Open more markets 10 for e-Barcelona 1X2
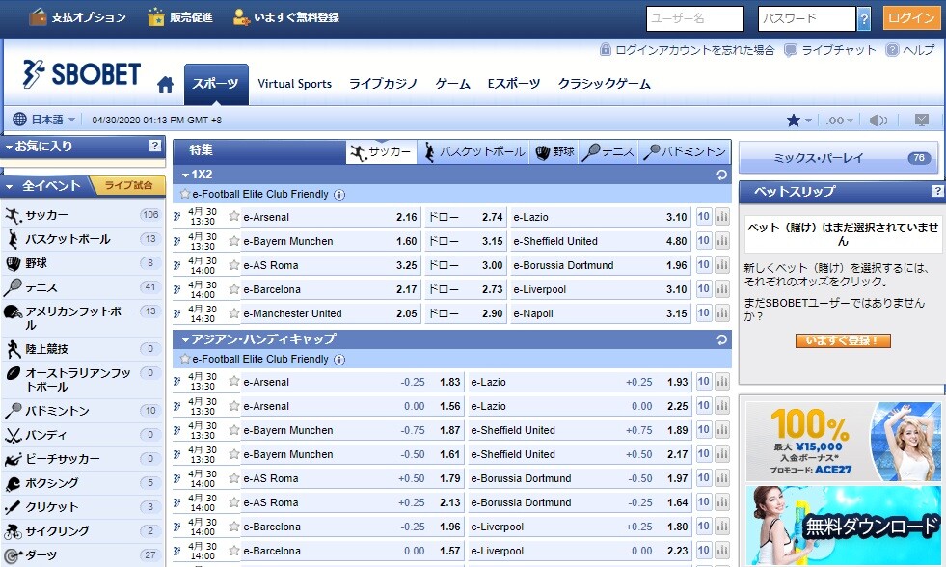946x567 pixels. (x=703, y=289)
